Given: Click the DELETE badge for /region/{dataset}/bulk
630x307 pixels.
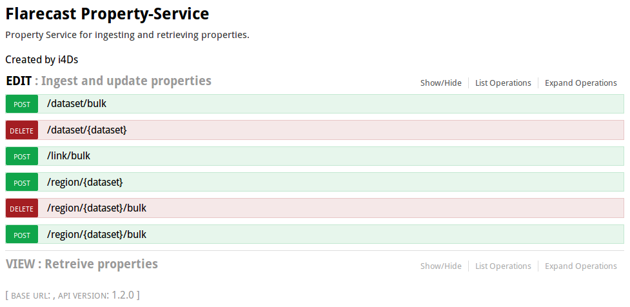Looking at the screenshot, I should point(22,208).
